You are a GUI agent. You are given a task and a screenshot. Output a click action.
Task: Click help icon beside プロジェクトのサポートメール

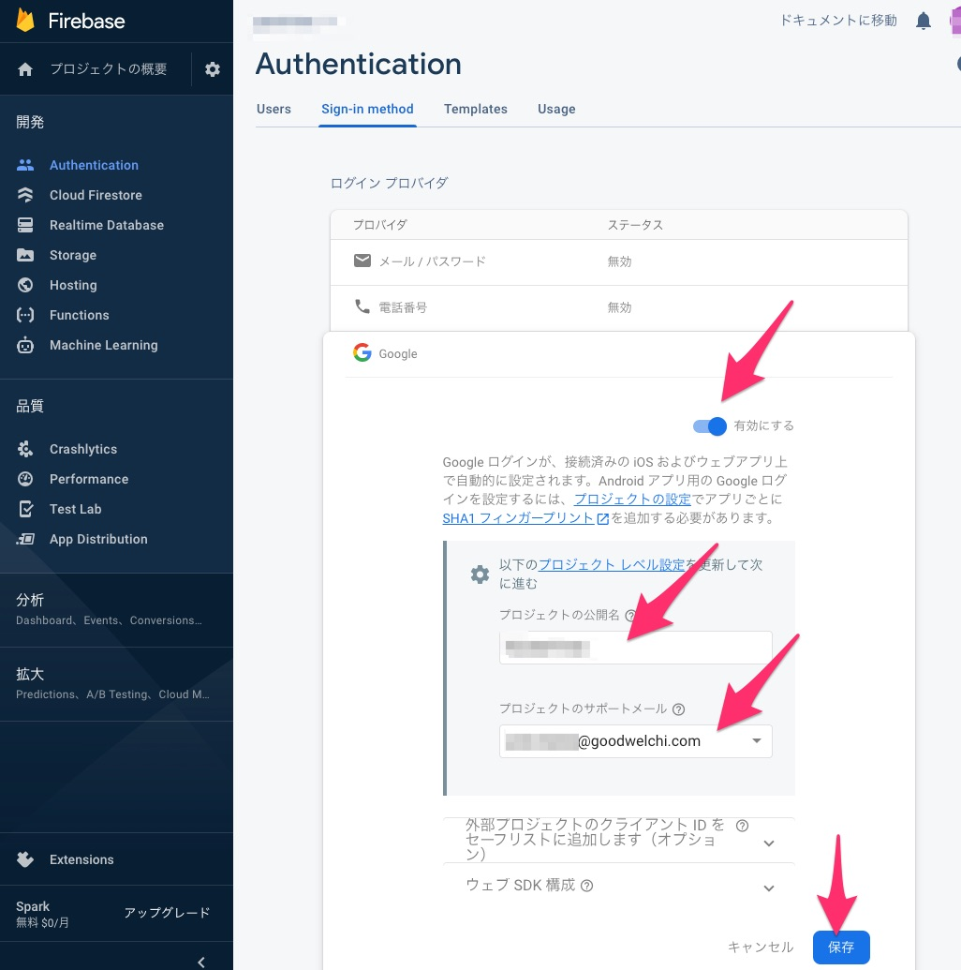pos(678,709)
